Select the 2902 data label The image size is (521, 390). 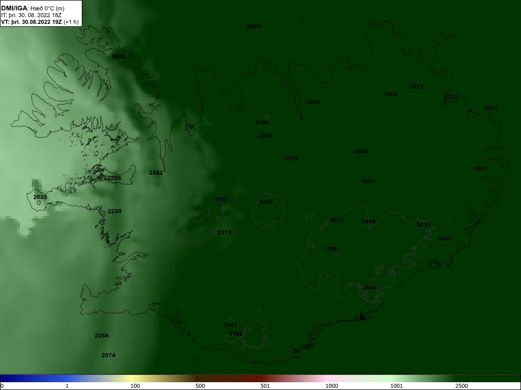pos(391,94)
